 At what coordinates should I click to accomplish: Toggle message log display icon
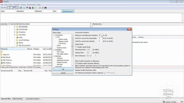[8, 8]
